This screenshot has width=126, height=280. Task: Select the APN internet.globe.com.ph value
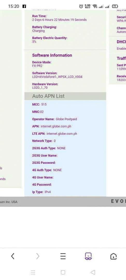(x=56, y=127)
